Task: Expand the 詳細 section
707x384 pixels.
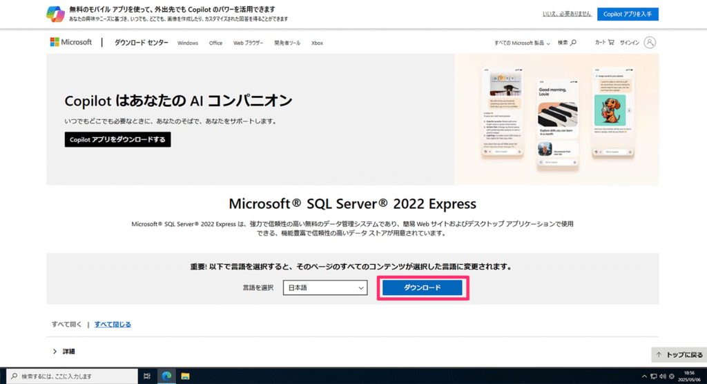Action: coord(64,351)
